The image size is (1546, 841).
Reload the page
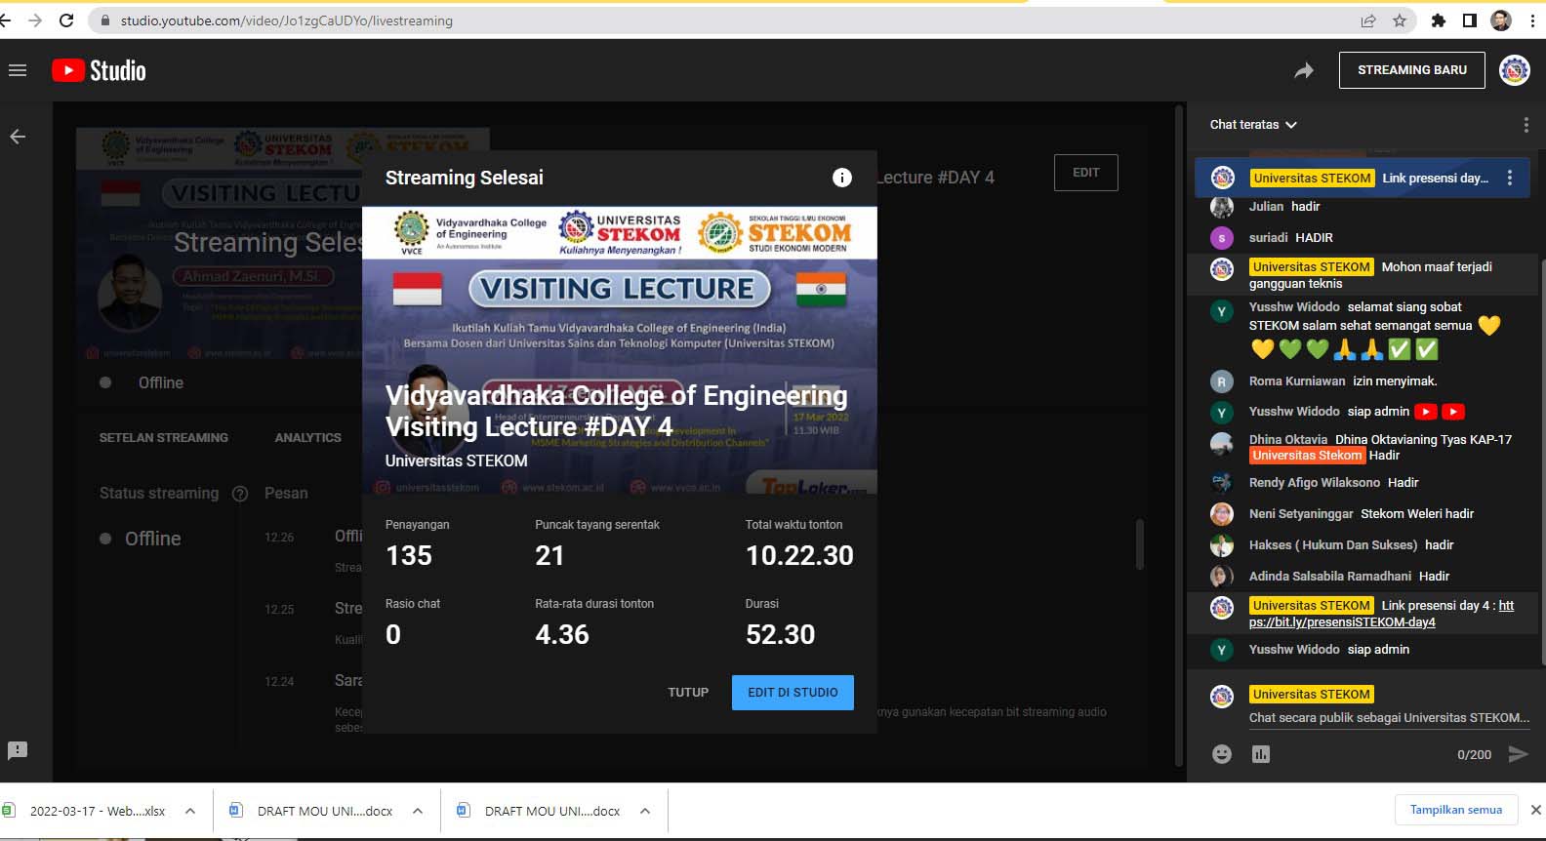click(66, 20)
